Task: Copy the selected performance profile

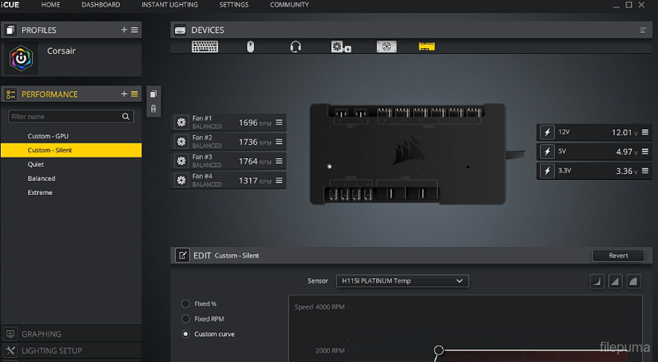Action: click(x=153, y=95)
